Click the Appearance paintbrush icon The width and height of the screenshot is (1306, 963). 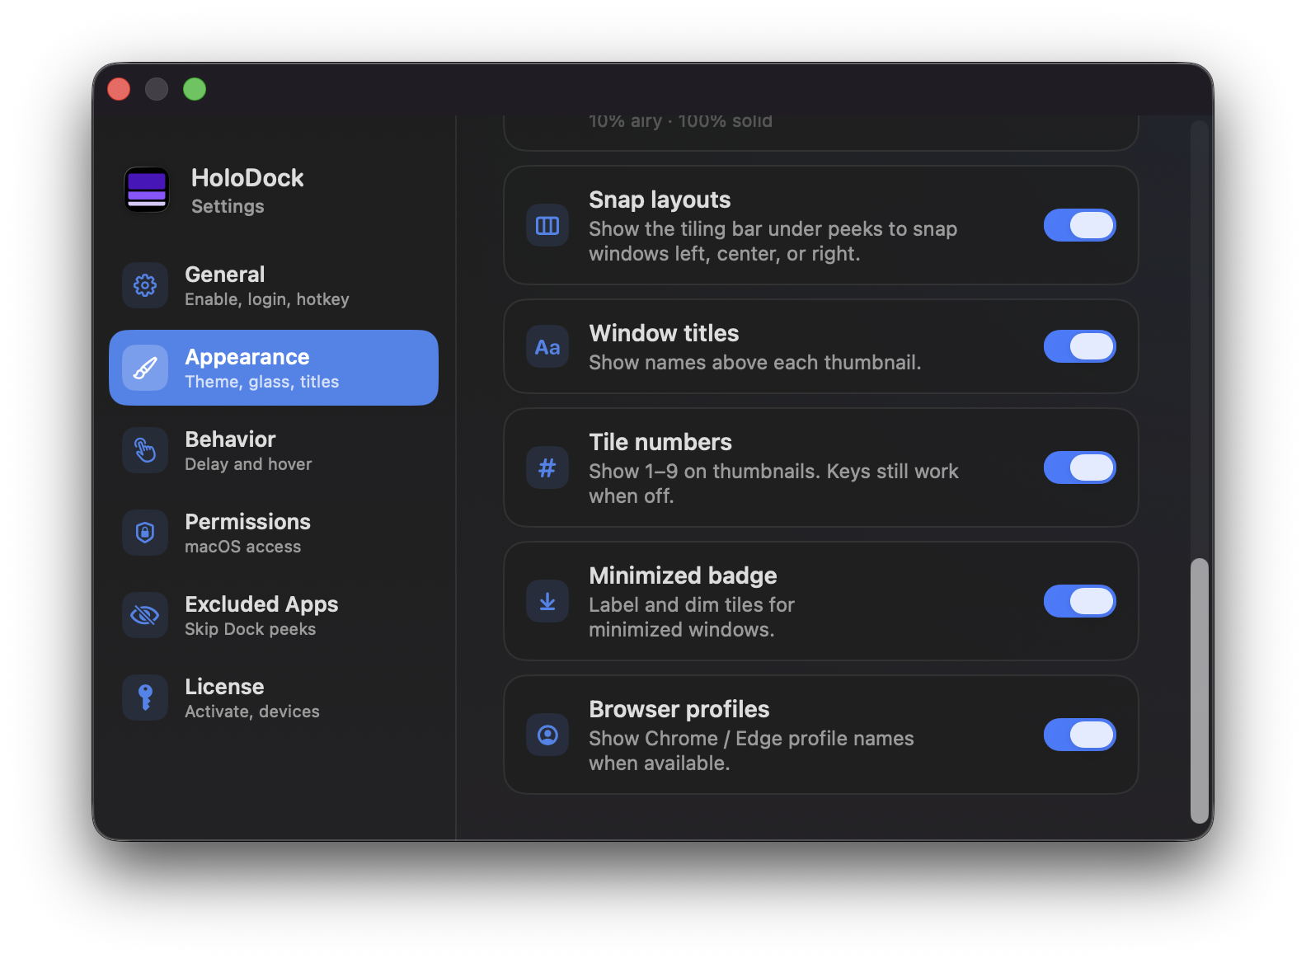(145, 368)
